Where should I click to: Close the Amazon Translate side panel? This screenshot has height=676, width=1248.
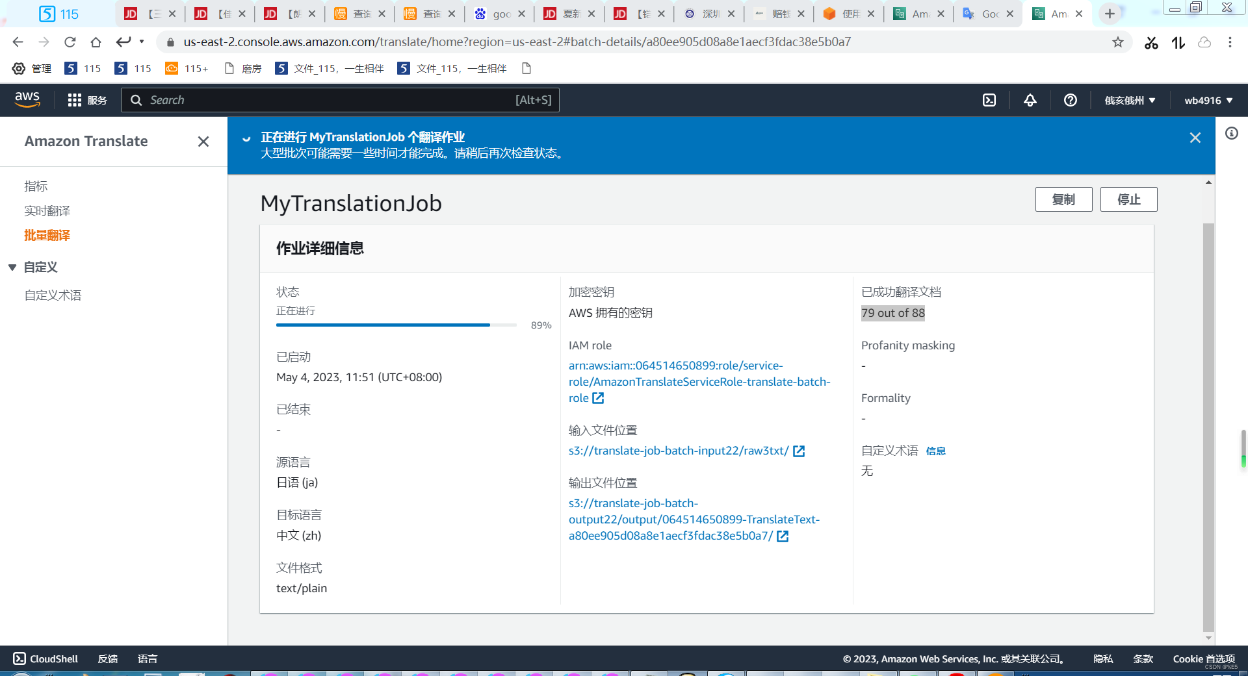point(203,142)
